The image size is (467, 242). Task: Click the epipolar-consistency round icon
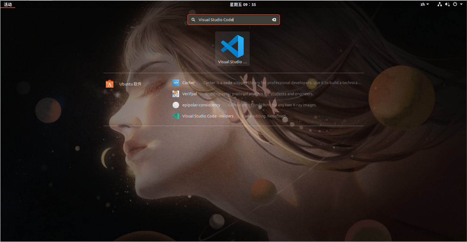pos(176,105)
